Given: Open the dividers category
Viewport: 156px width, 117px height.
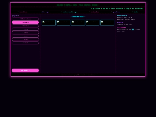Looking at the screenshot, I should pos(25,26).
